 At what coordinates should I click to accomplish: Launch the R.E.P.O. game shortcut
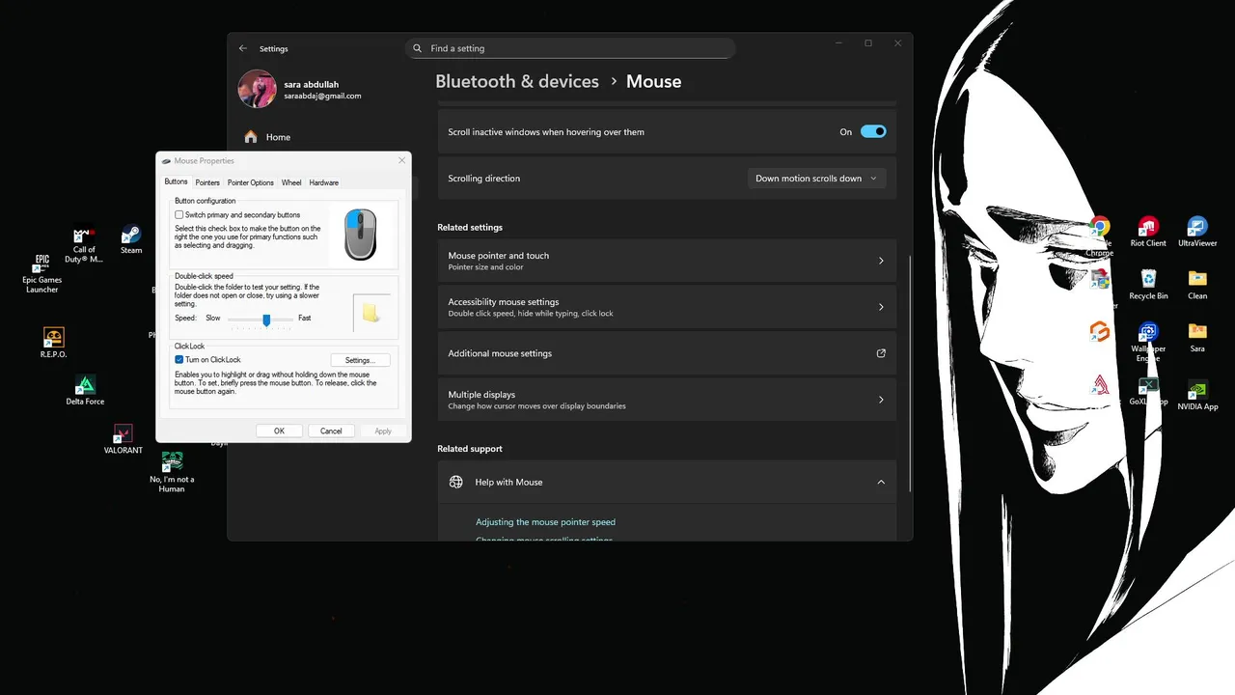pos(53,343)
